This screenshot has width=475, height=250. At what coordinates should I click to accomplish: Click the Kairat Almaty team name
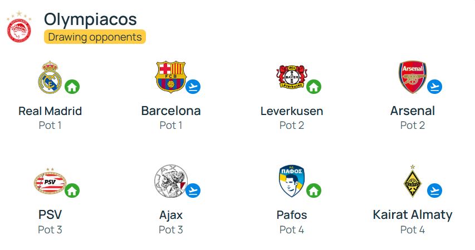413,215
